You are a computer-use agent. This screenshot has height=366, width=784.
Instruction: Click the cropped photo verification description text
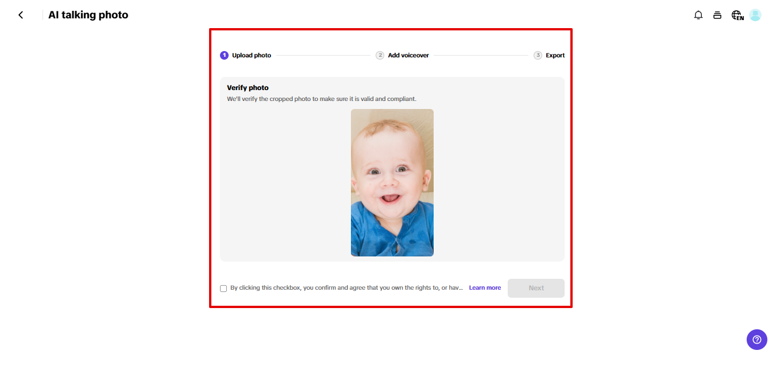tap(322, 99)
